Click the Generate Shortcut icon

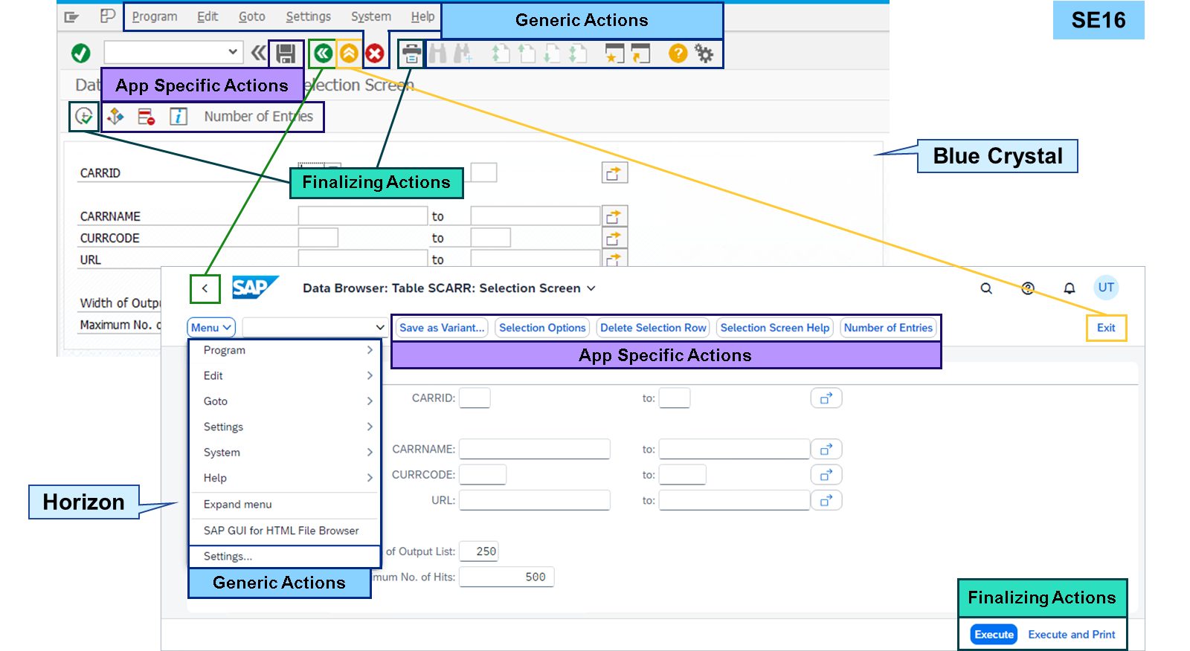[x=640, y=54]
